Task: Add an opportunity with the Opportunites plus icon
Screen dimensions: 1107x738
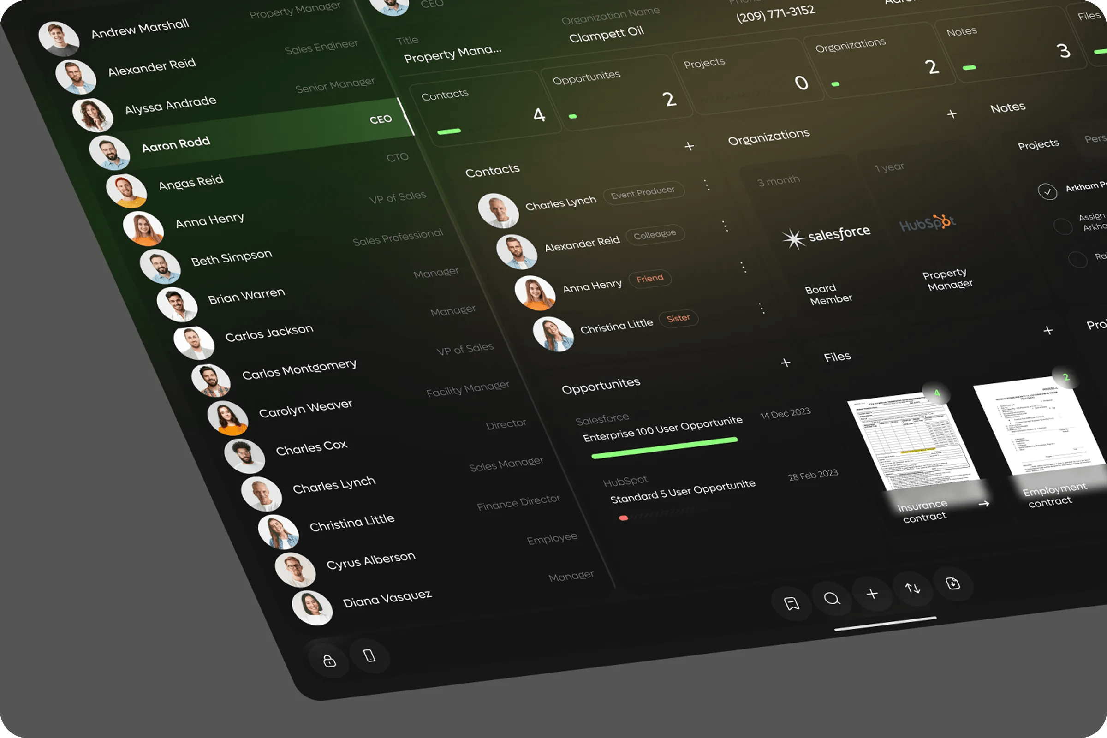Action: pyautogui.click(x=786, y=363)
